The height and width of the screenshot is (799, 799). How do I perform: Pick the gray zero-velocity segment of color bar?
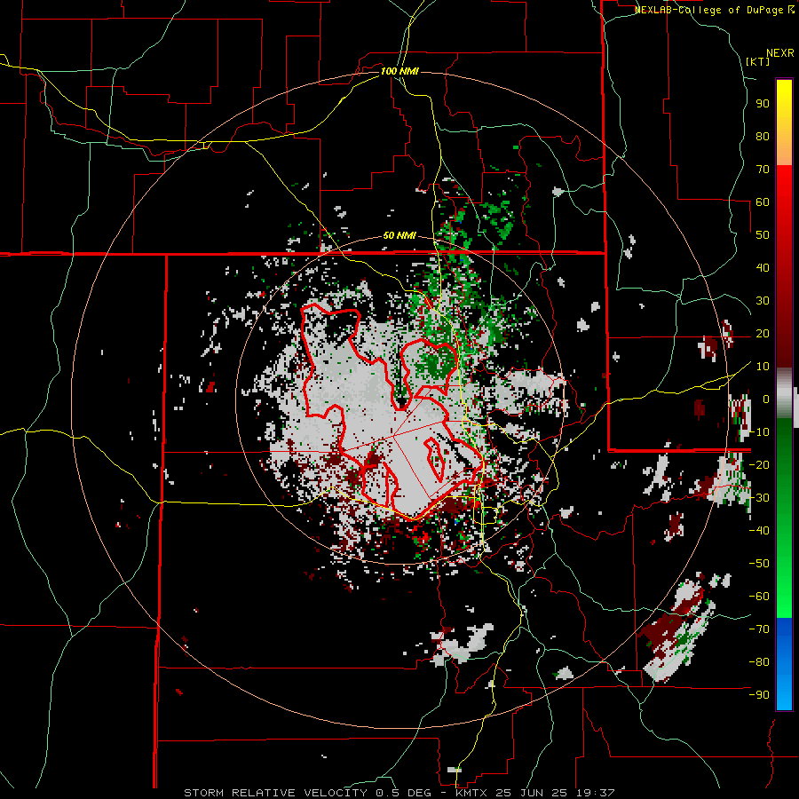click(784, 393)
